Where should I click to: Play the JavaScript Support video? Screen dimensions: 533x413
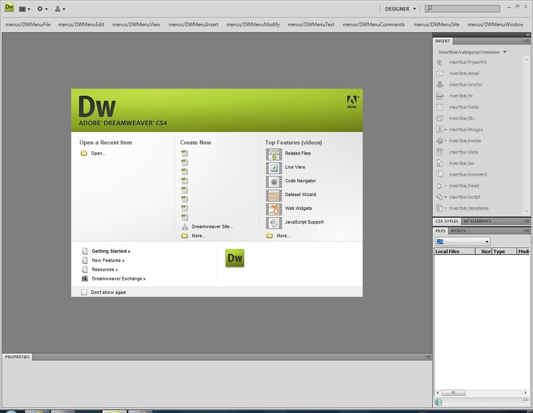(x=273, y=223)
